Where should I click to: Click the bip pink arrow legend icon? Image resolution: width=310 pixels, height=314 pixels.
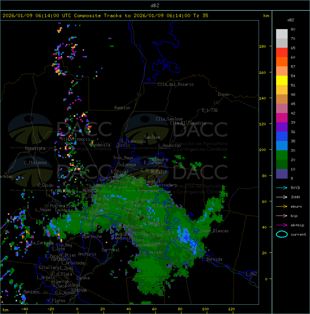(282, 216)
